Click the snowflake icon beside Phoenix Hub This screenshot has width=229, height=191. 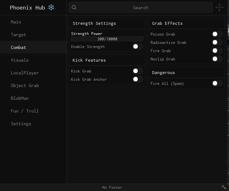[x=51, y=7]
